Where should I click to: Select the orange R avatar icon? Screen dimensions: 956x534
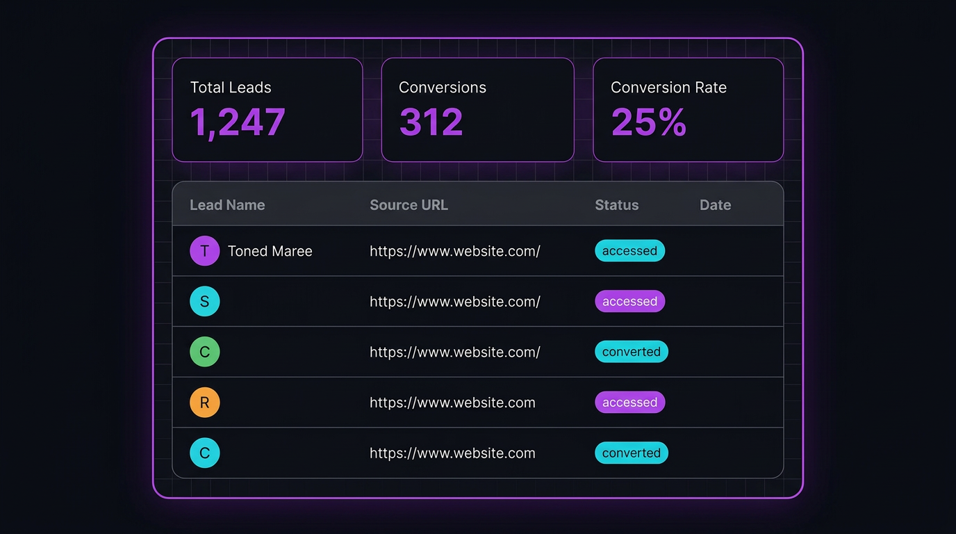(x=204, y=402)
